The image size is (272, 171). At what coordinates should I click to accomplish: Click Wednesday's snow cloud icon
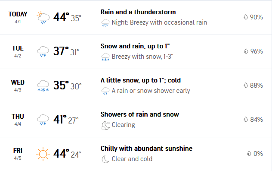pos(43,86)
